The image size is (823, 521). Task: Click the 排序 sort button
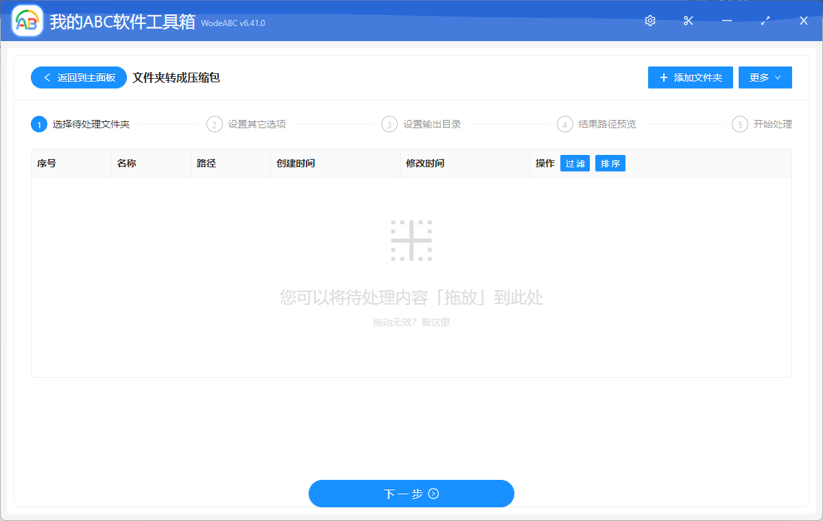610,163
